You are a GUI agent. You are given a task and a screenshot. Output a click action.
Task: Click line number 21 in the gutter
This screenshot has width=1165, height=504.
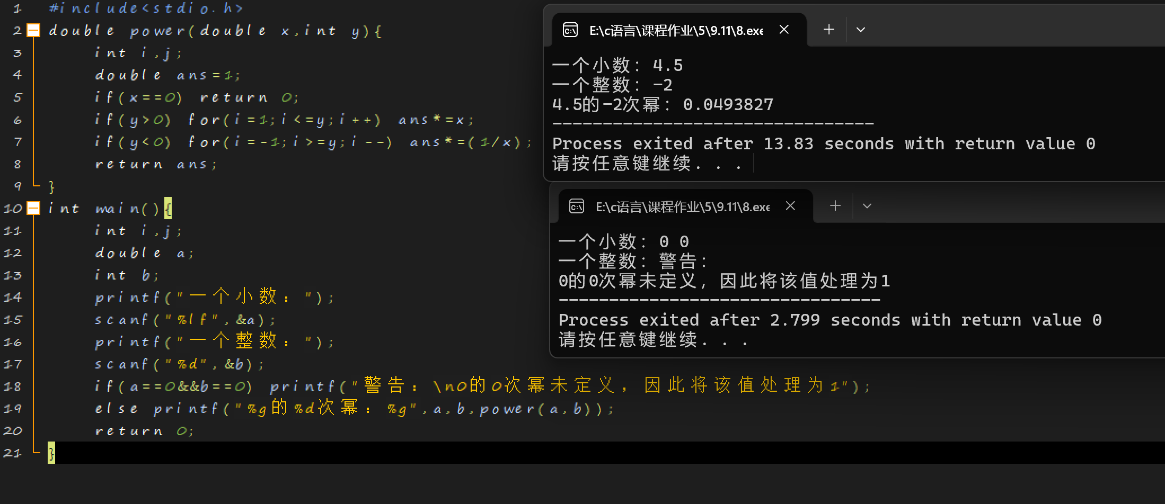(13, 453)
